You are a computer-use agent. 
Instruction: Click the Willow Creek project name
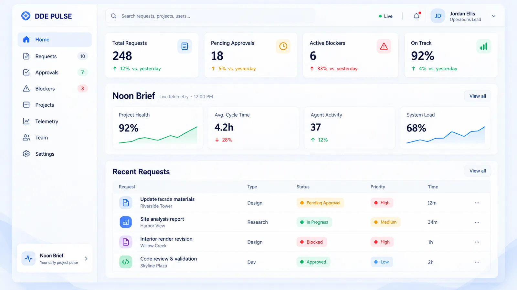pos(153,246)
